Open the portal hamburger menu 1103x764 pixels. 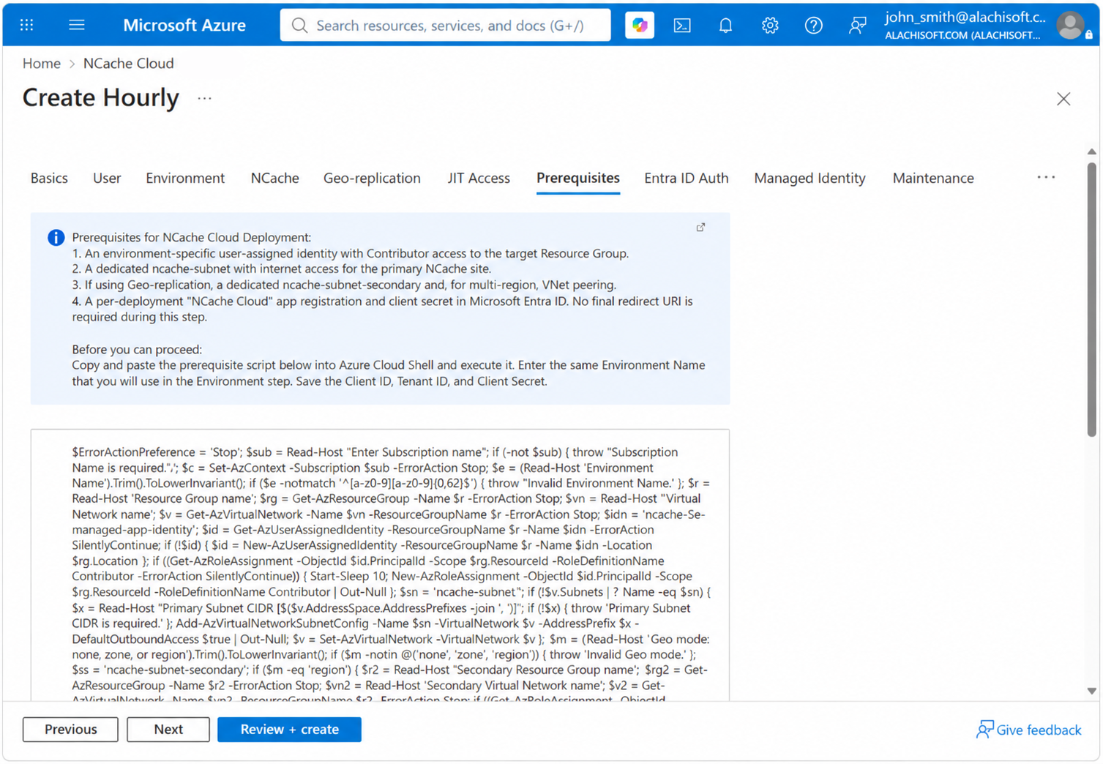(x=77, y=25)
